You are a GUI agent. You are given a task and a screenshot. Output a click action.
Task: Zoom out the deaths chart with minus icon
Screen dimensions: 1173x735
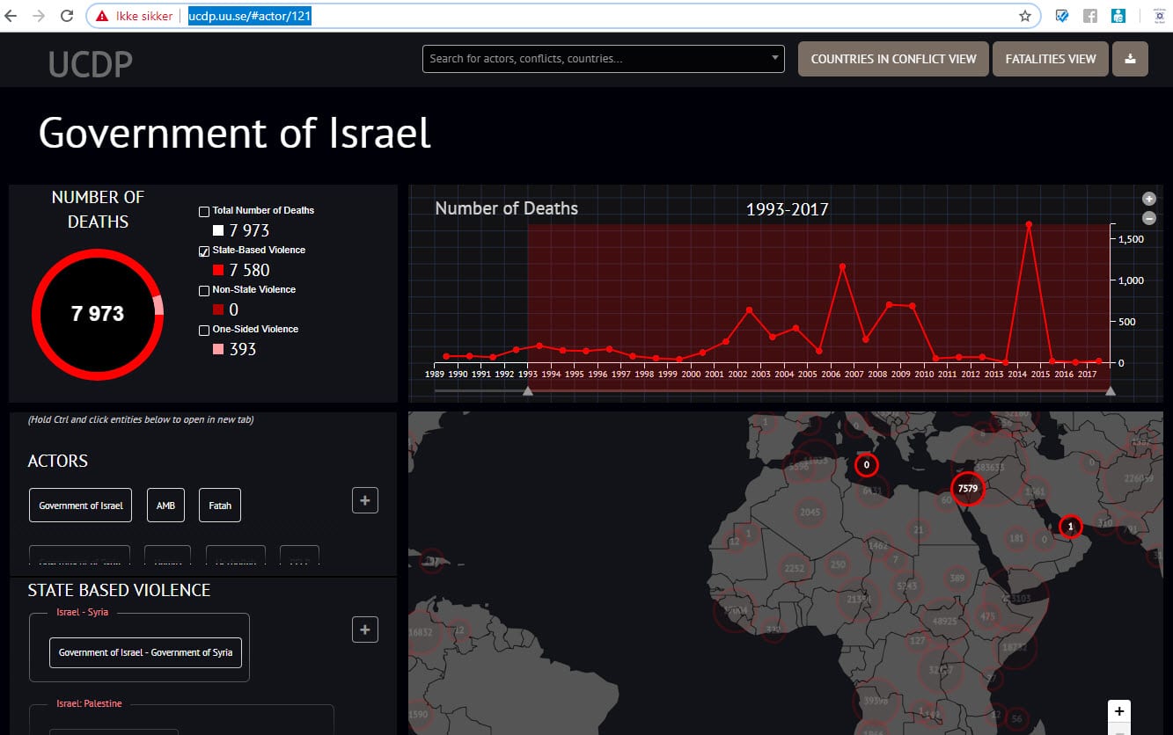point(1148,218)
